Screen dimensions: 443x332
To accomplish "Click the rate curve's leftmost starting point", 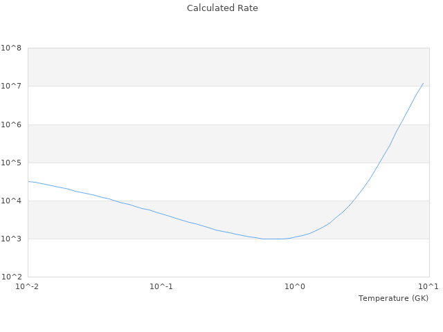I will 28,181.
